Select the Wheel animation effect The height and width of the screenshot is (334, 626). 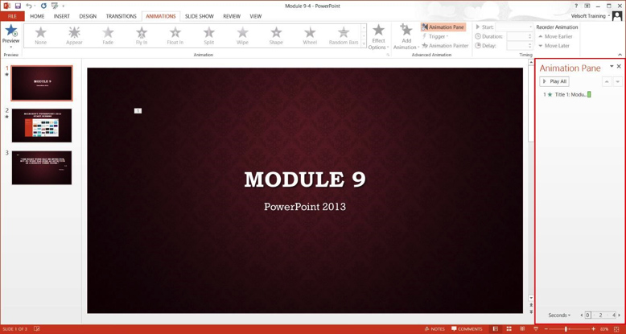coord(310,35)
